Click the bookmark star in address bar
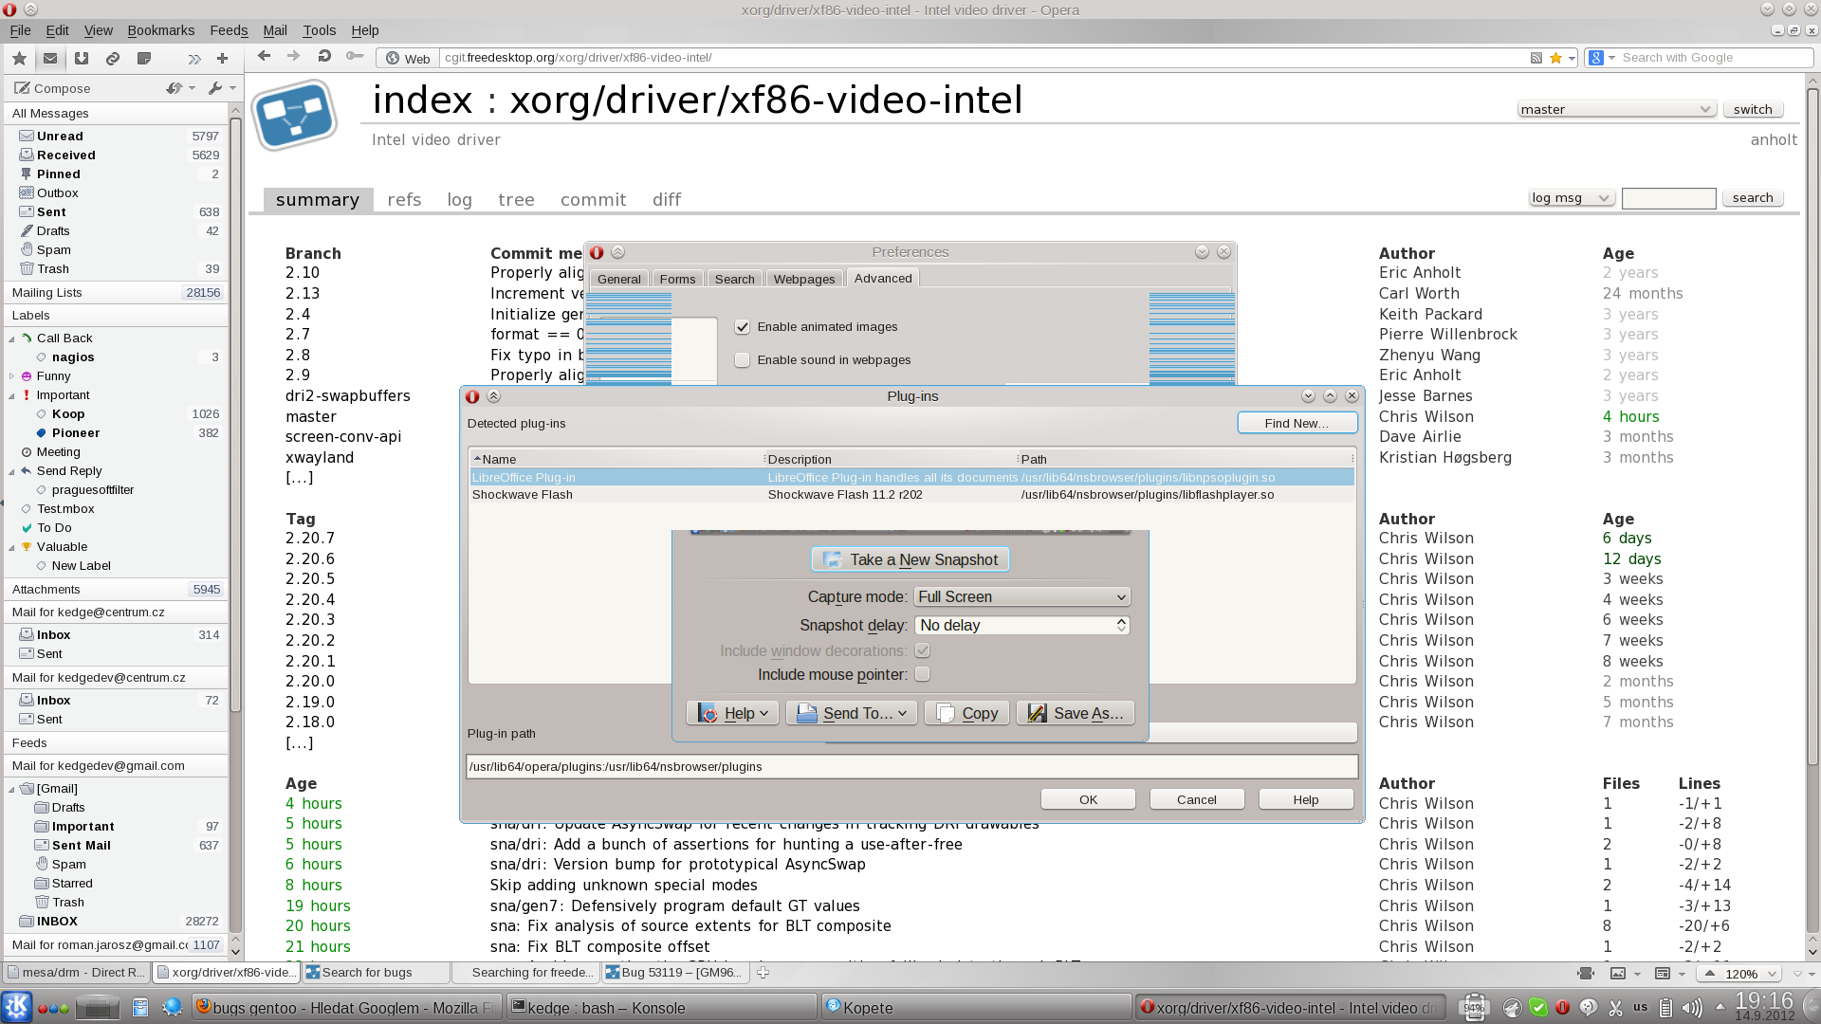Screen dimensions: 1821x1024 click(1555, 58)
